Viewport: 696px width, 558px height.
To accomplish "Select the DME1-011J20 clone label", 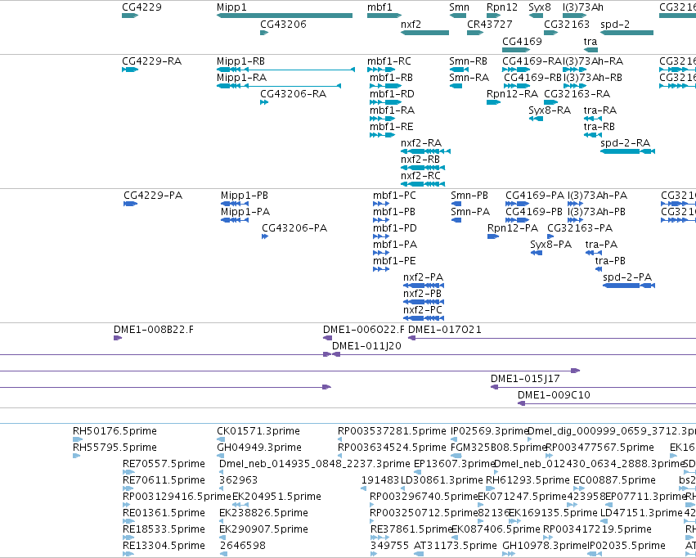I will [366, 346].
